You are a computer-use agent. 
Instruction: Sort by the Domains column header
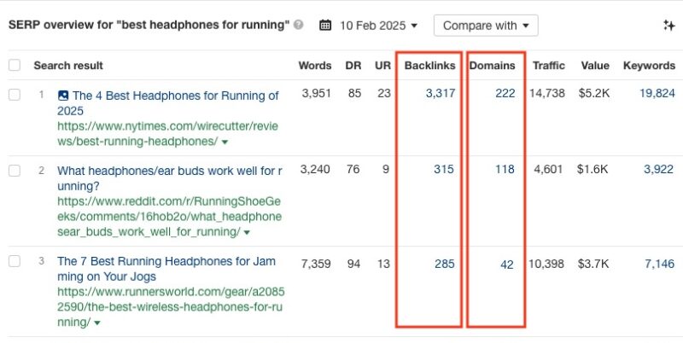point(493,66)
